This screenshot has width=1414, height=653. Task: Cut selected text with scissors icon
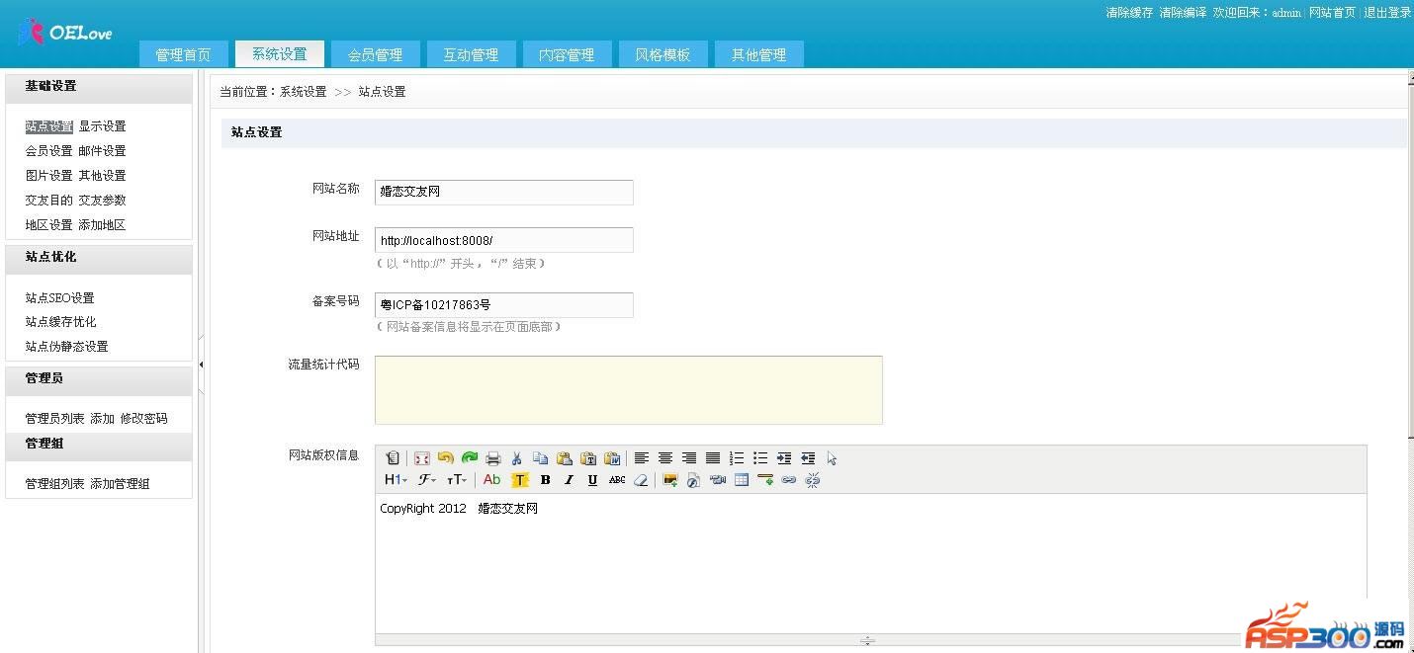coord(517,458)
